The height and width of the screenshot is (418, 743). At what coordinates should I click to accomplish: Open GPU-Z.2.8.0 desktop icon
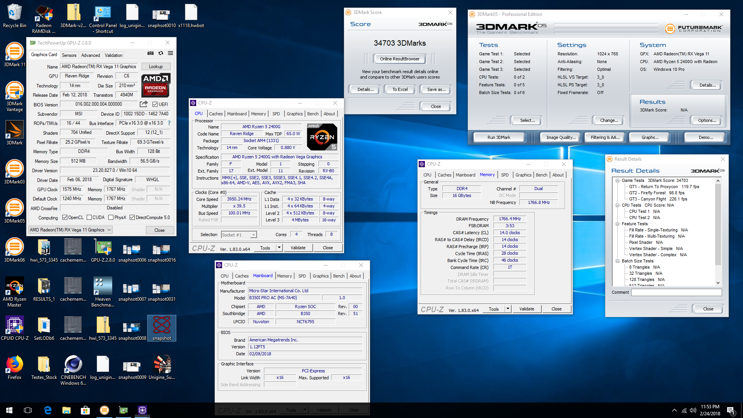103,250
